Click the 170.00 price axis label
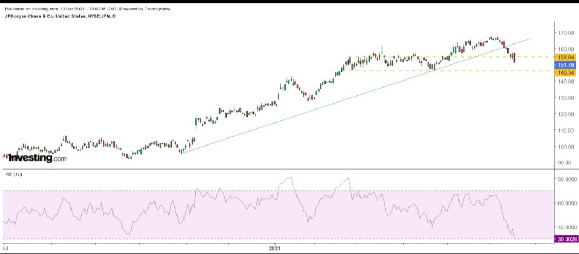579x254 pixels. (567, 33)
